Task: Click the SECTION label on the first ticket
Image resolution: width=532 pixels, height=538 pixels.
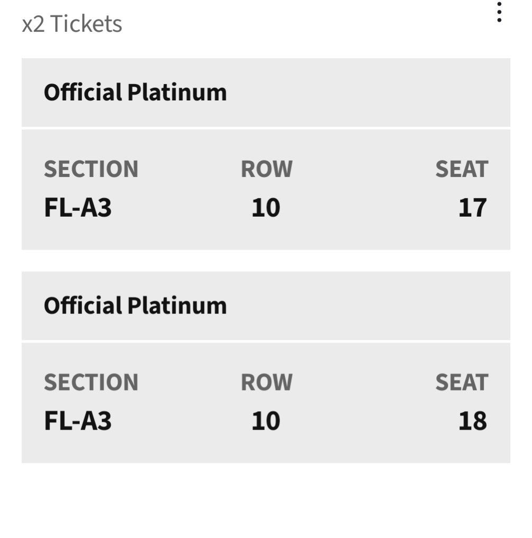Action: [x=91, y=169]
